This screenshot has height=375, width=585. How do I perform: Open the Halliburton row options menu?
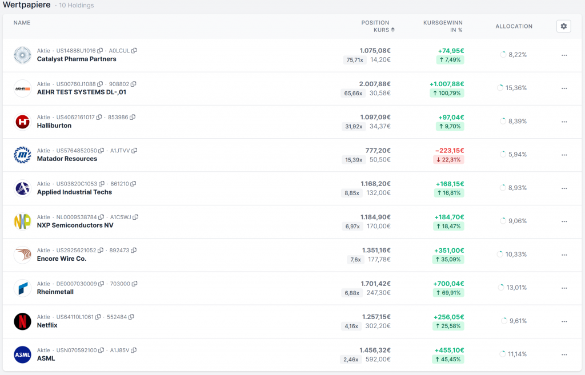(x=564, y=122)
